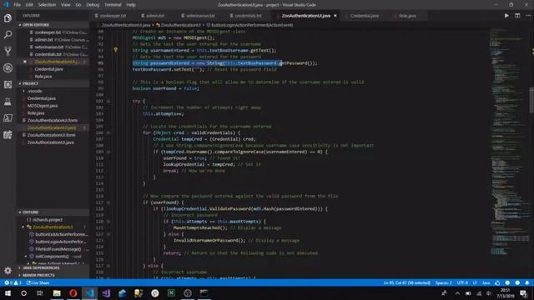Close ZooAuthenticationUI.java in Open Editors list

tap(25, 62)
